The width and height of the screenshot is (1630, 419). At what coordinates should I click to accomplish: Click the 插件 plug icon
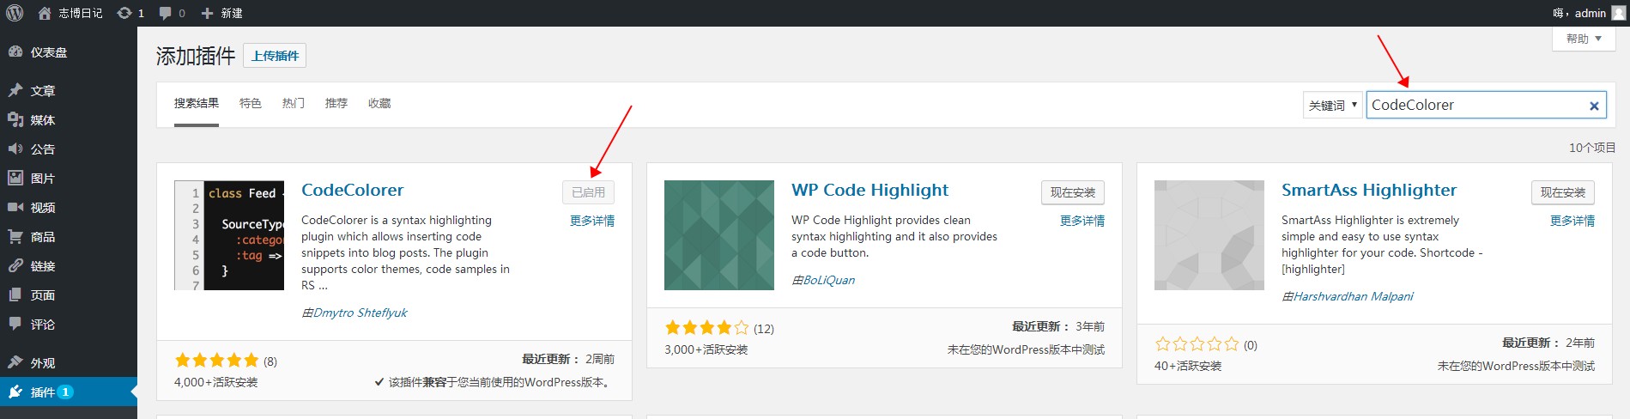pyautogui.click(x=15, y=392)
